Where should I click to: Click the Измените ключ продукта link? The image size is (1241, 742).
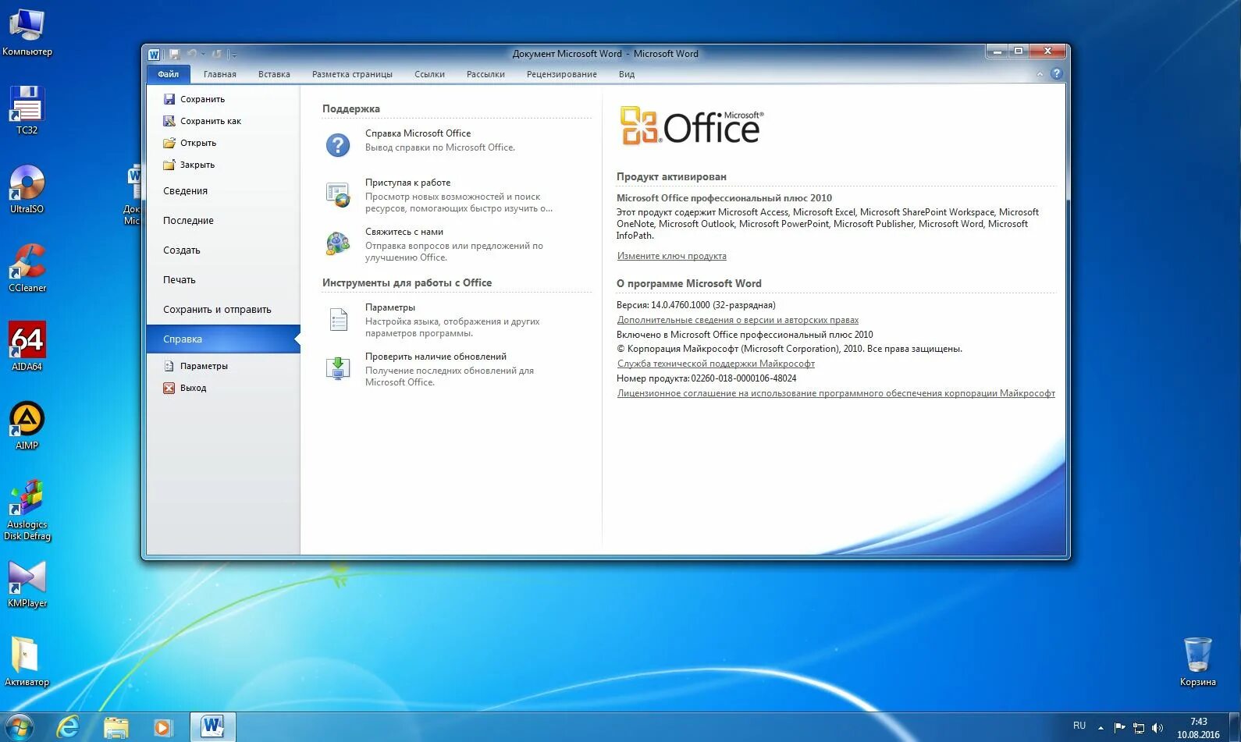(x=671, y=256)
